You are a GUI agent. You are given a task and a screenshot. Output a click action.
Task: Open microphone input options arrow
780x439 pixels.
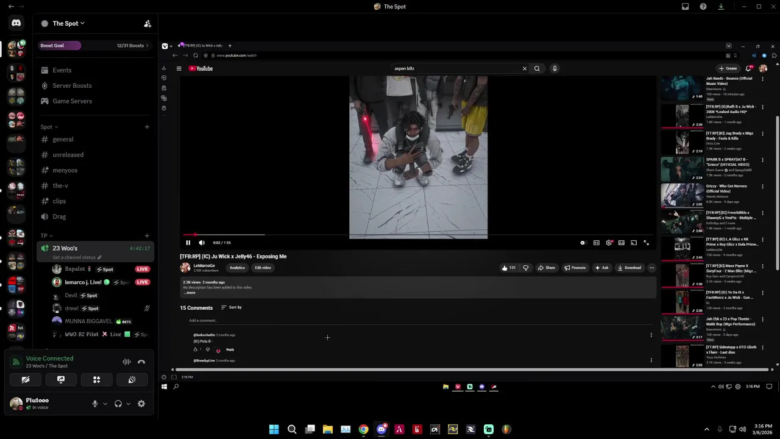[105, 404]
